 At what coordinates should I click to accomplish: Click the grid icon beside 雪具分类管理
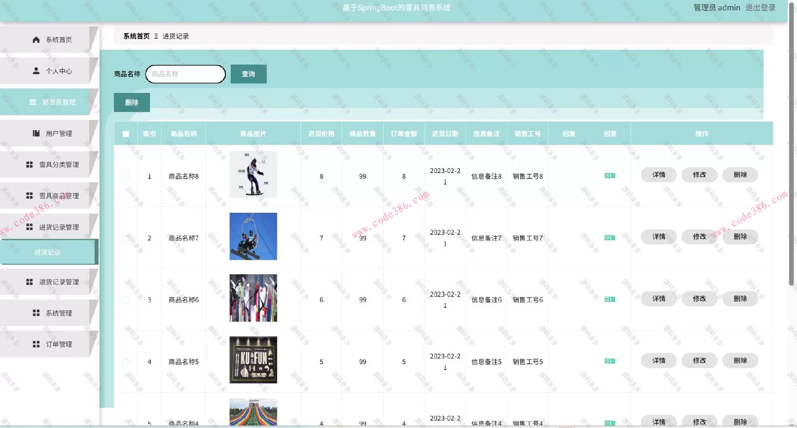coord(29,165)
